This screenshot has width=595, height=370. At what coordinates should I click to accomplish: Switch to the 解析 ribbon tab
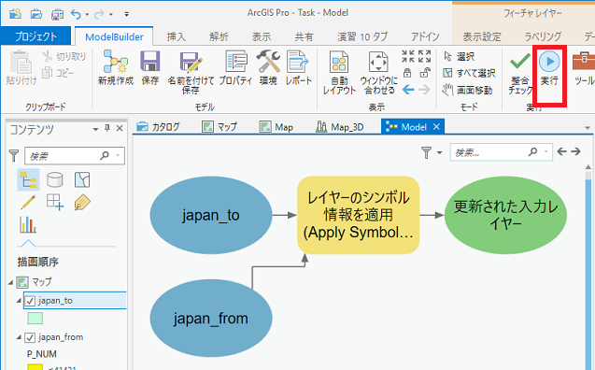click(x=219, y=36)
